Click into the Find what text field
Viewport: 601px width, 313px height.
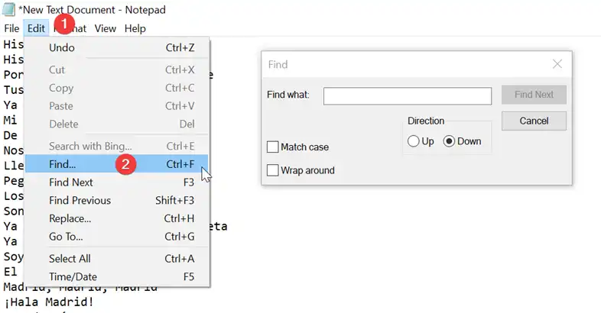coord(408,95)
